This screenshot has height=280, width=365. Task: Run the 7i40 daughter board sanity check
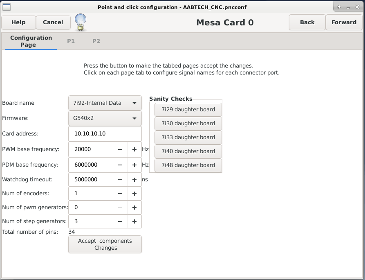tap(188, 151)
